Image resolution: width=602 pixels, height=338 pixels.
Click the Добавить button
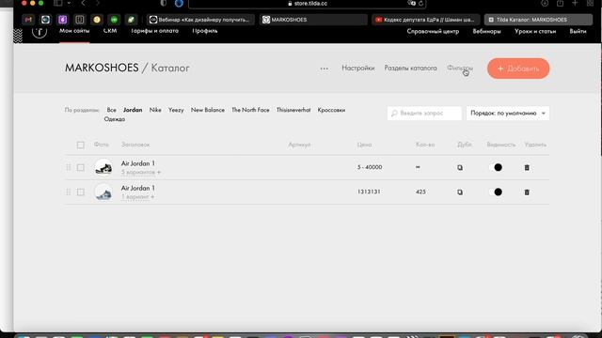[x=518, y=69]
